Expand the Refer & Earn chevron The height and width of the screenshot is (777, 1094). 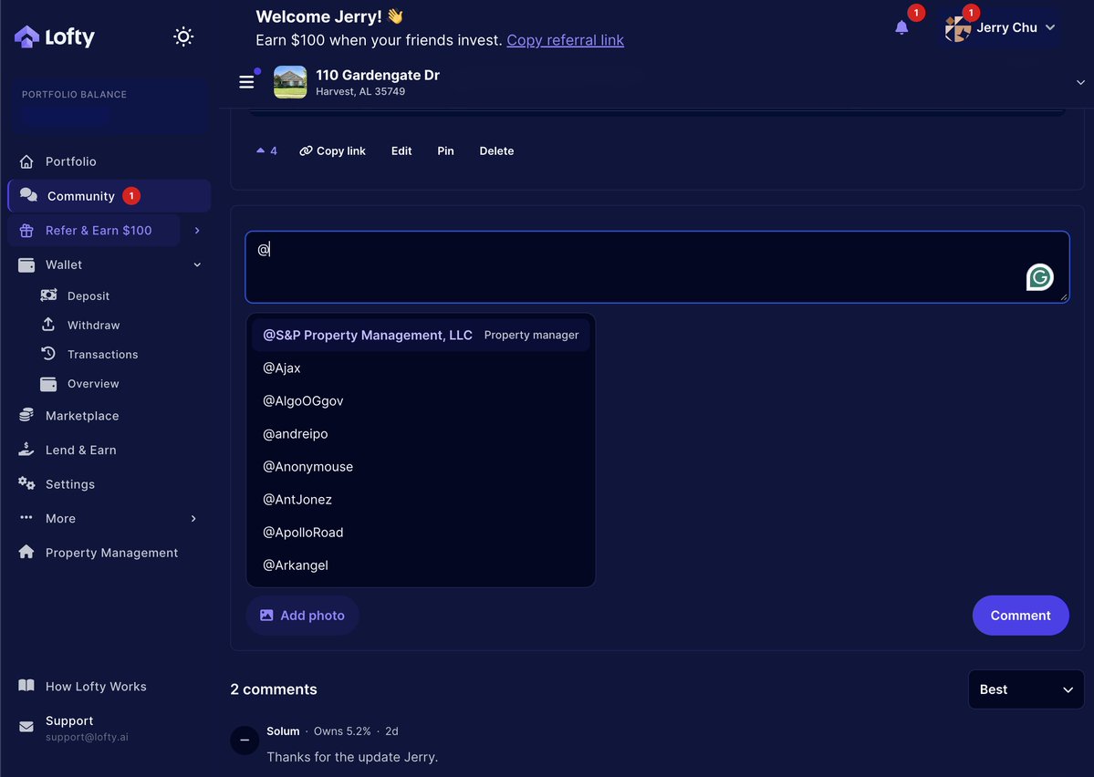click(197, 230)
